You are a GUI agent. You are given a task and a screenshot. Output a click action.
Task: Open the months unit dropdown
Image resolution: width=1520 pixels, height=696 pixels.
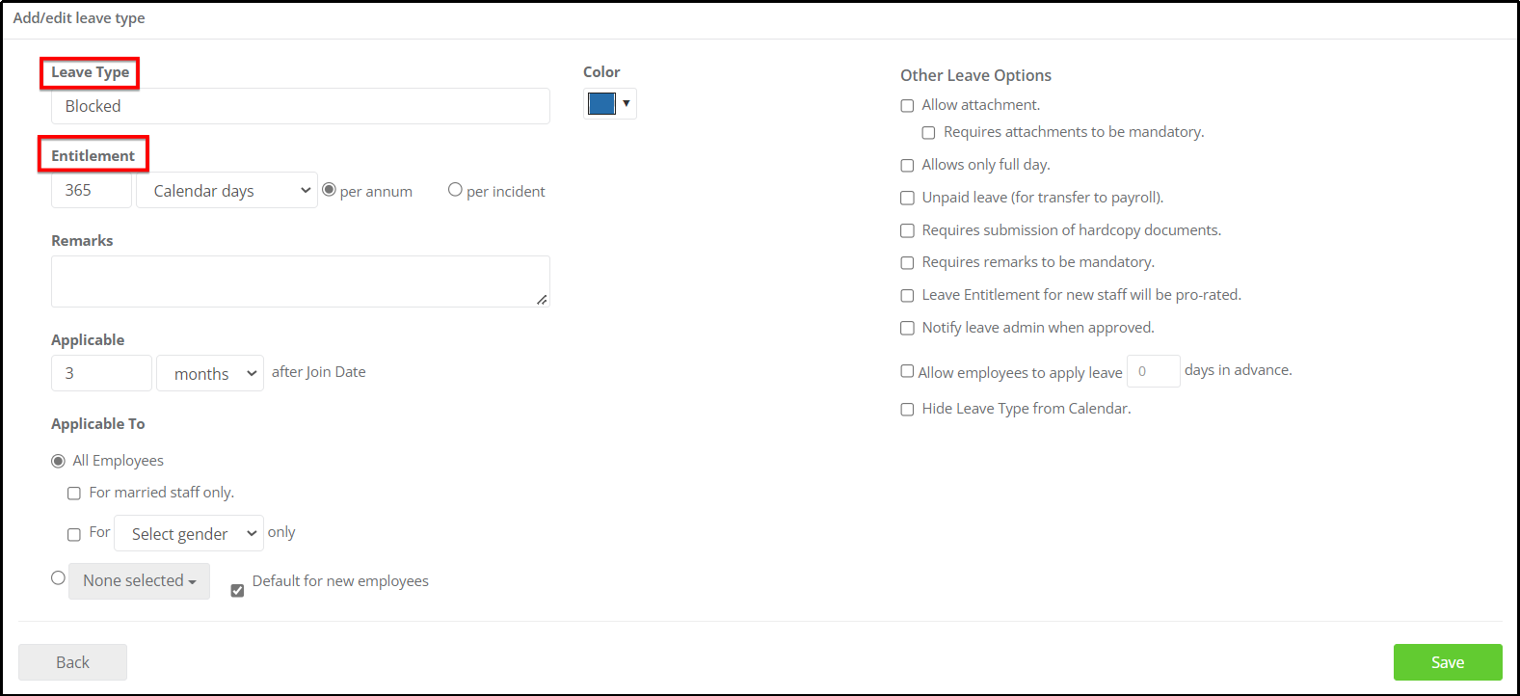coord(210,373)
